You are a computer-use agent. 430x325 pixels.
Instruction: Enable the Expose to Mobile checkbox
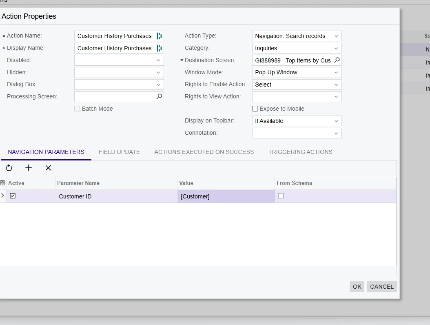tap(255, 109)
